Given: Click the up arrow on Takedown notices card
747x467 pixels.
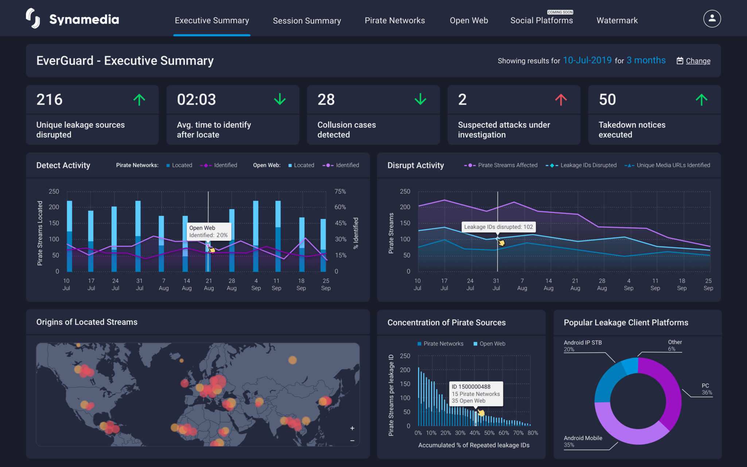Looking at the screenshot, I should (x=701, y=99).
